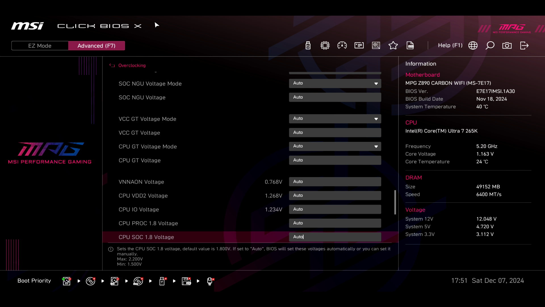This screenshot has height=307, width=545.
Task: Open the M-Flash USB update icon
Action: [x=308, y=45]
